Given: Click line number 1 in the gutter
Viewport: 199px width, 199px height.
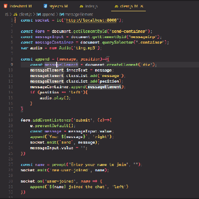Looking at the screenshot, I should pyautogui.click(x=12, y=20).
